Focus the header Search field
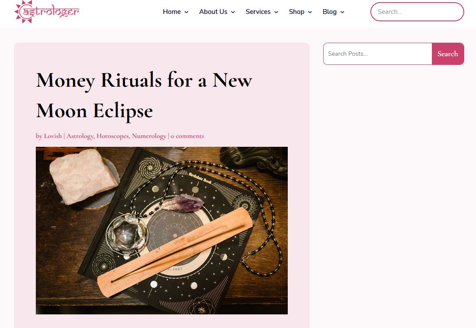 click(x=417, y=12)
